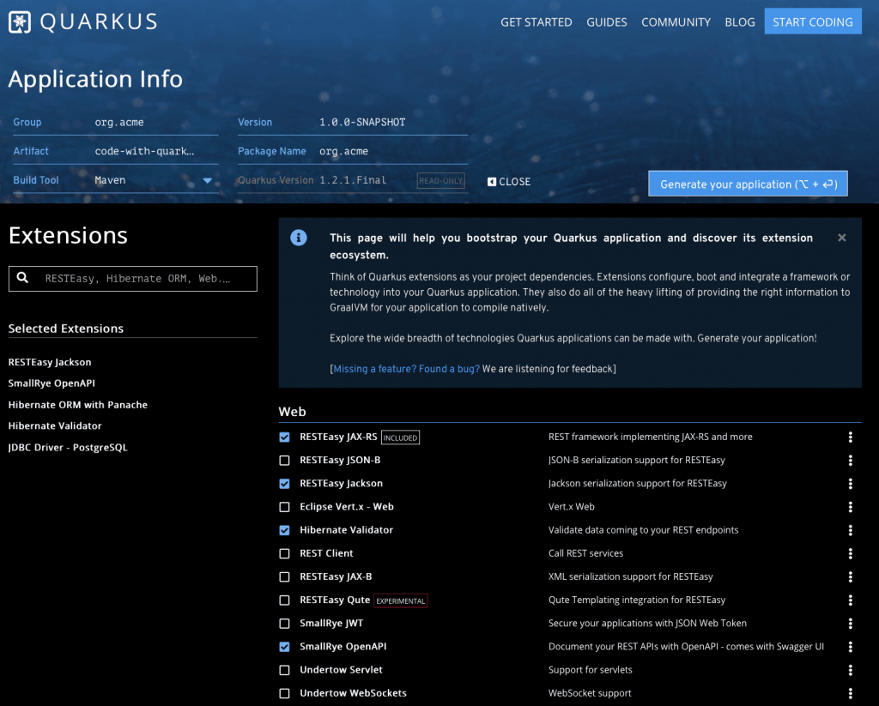879x706 pixels.
Task: Click the QUARKUS wordmark text
Action: tap(99, 21)
